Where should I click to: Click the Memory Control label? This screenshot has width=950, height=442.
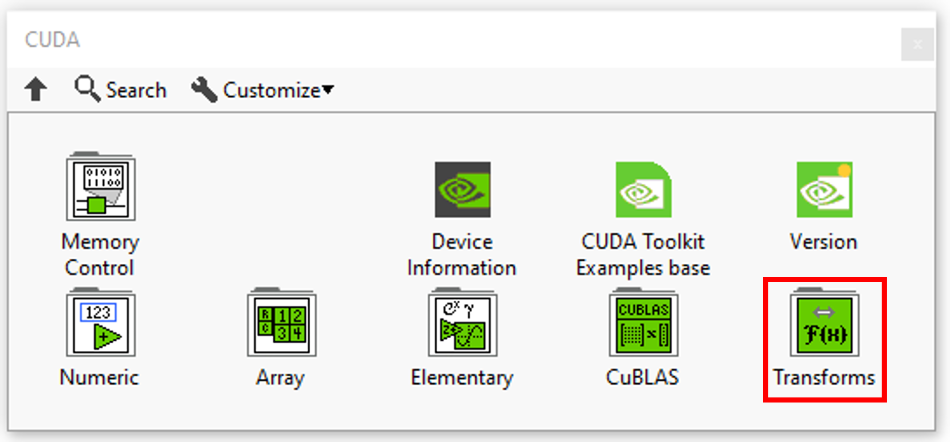point(100,254)
